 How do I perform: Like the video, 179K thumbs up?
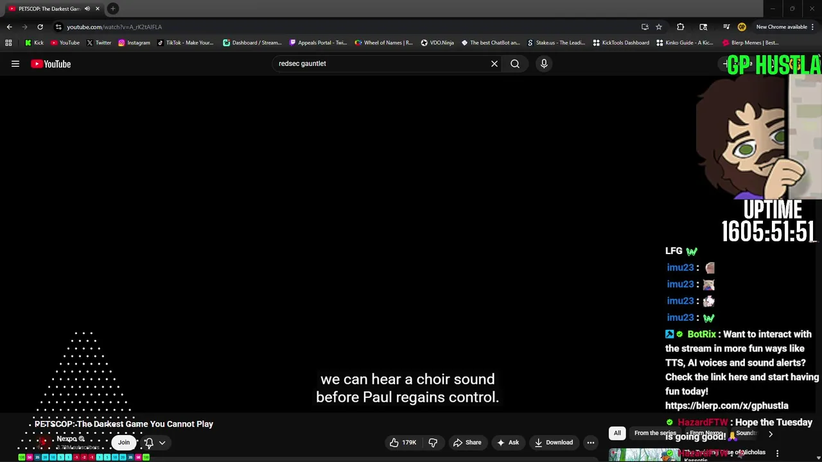point(403,442)
